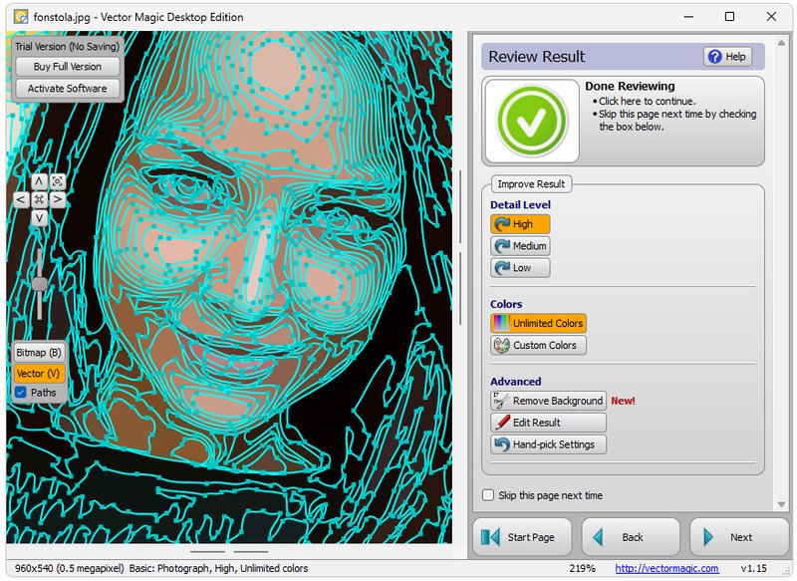
Task: Click 'Click here to continue.' text
Action: point(647,102)
